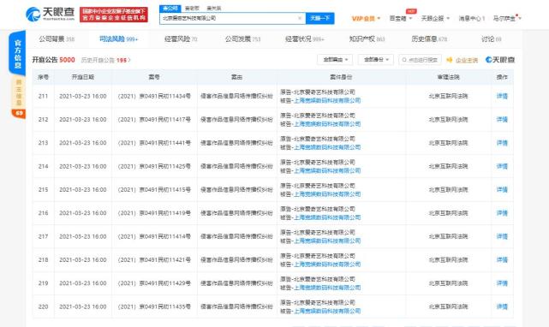Select the 自主信息 side tab with badge 69
The height and width of the screenshot is (327, 549).
click(18, 97)
